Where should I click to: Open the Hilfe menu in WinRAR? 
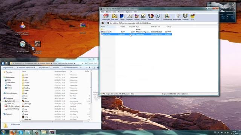[x=136, y=12]
